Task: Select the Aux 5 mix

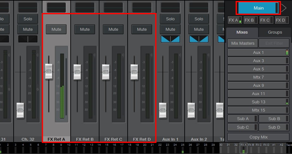Action: [258, 69]
